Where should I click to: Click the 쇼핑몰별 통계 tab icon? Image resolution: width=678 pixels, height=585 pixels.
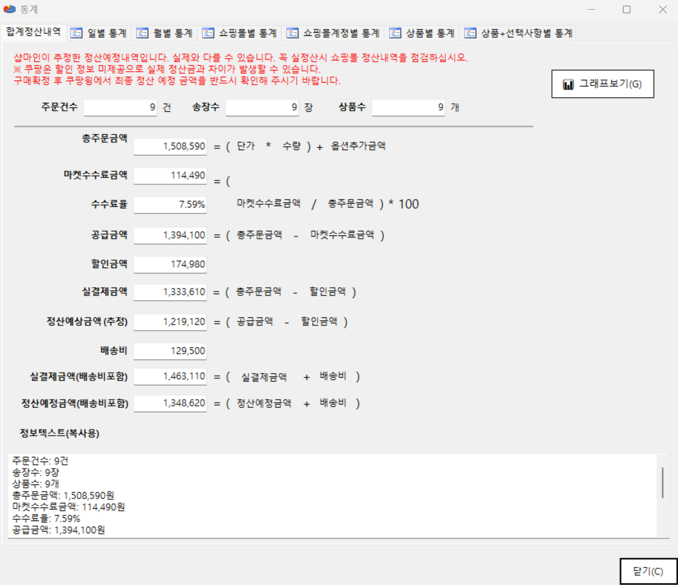tap(208, 33)
